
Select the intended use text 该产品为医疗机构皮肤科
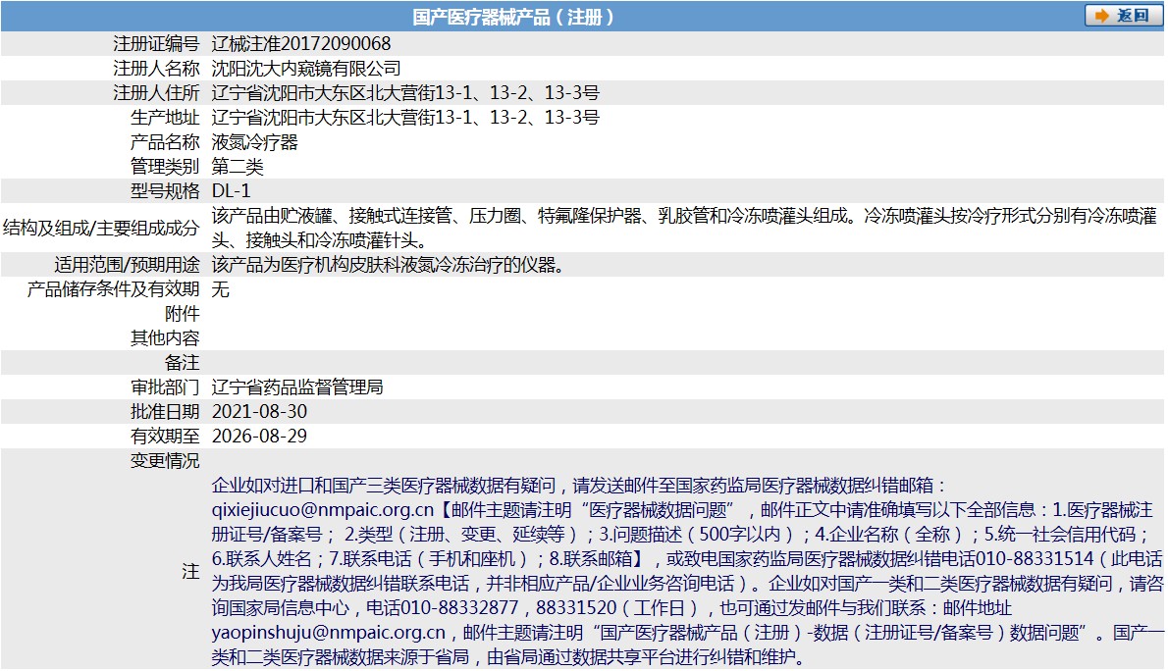tap(388, 265)
